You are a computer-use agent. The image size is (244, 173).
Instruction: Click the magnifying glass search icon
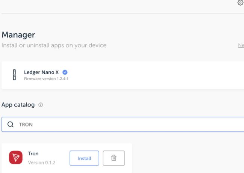point(11,125)
